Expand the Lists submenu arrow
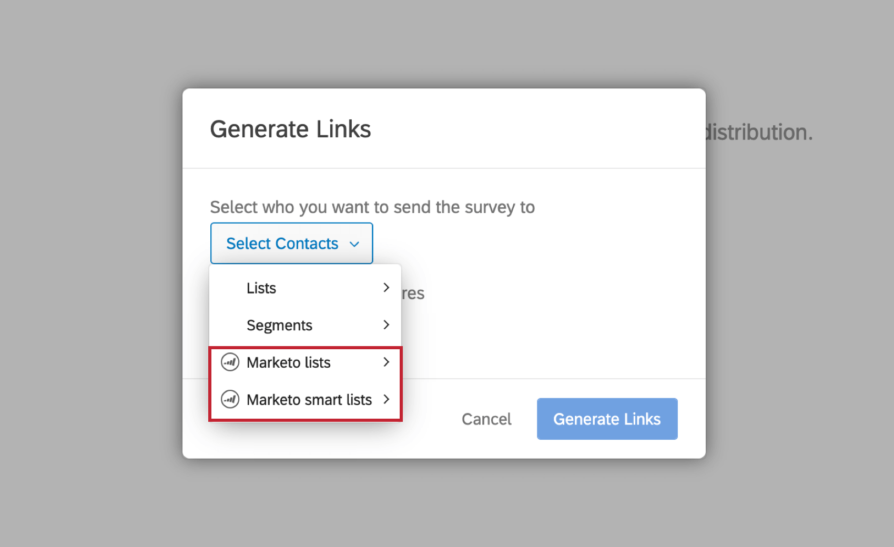Viewport: 894px width, 547px height. (x=386, y=288)
